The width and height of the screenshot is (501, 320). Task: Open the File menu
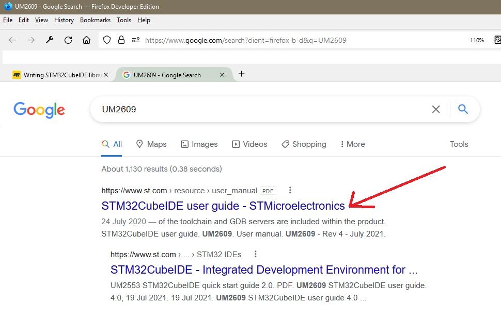point(8,20)
